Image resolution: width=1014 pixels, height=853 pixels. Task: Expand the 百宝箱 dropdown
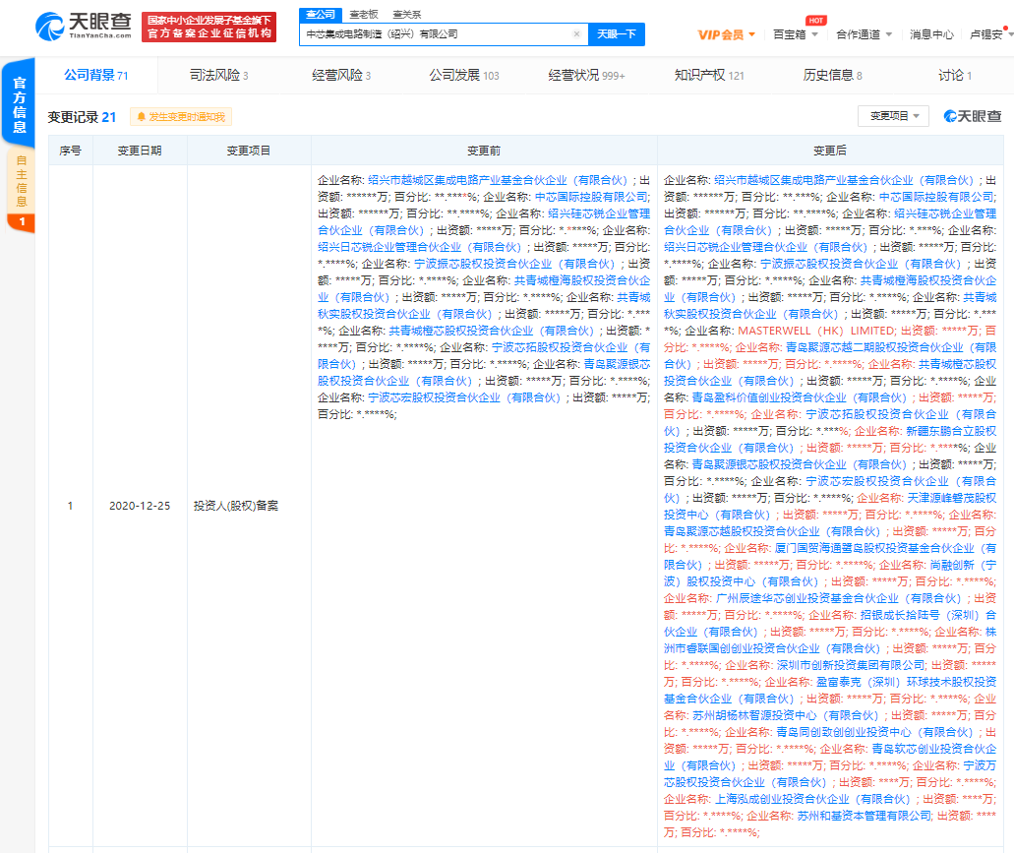[x=795, y=34]
